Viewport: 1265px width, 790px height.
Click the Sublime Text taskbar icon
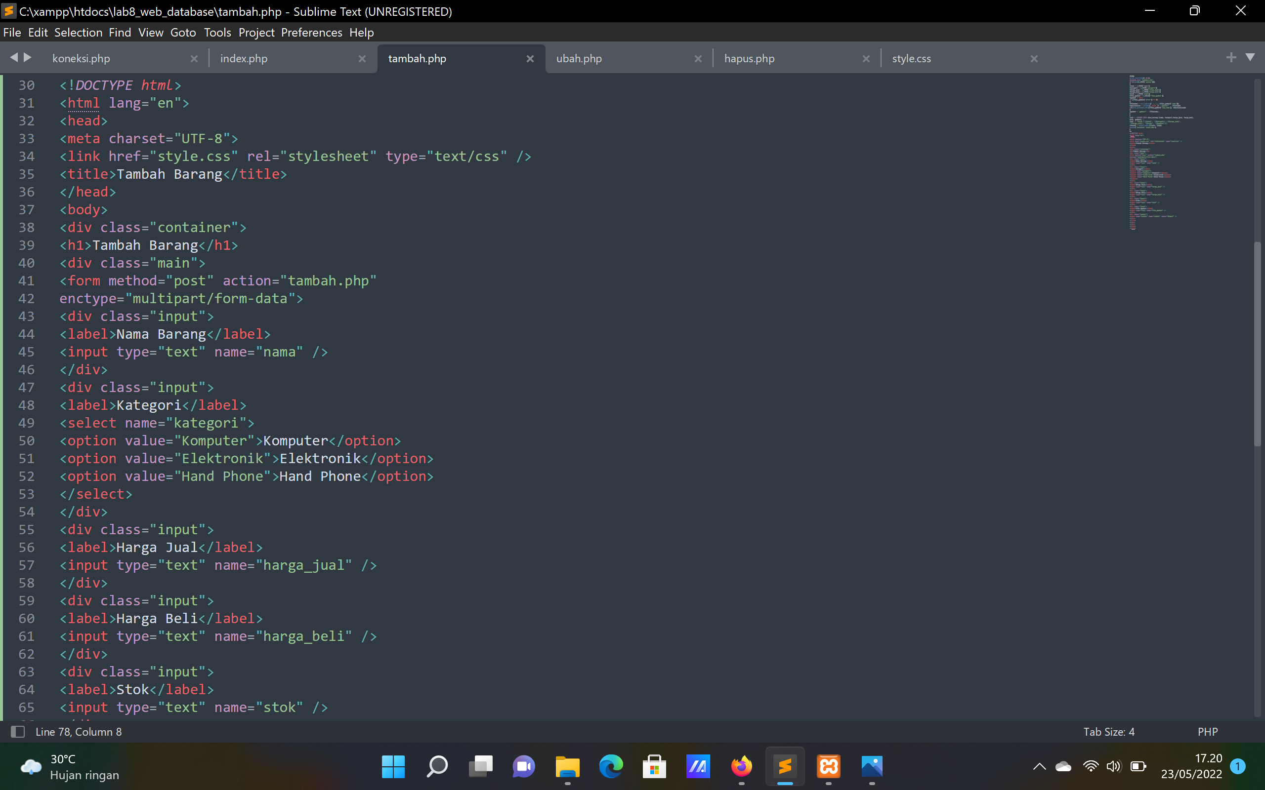[785, 767]
